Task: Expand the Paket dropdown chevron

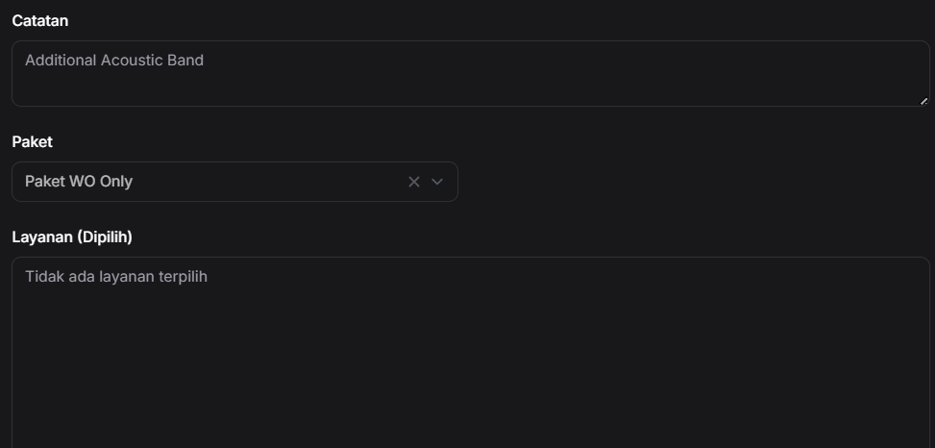Action: click(x=437, y=182)
